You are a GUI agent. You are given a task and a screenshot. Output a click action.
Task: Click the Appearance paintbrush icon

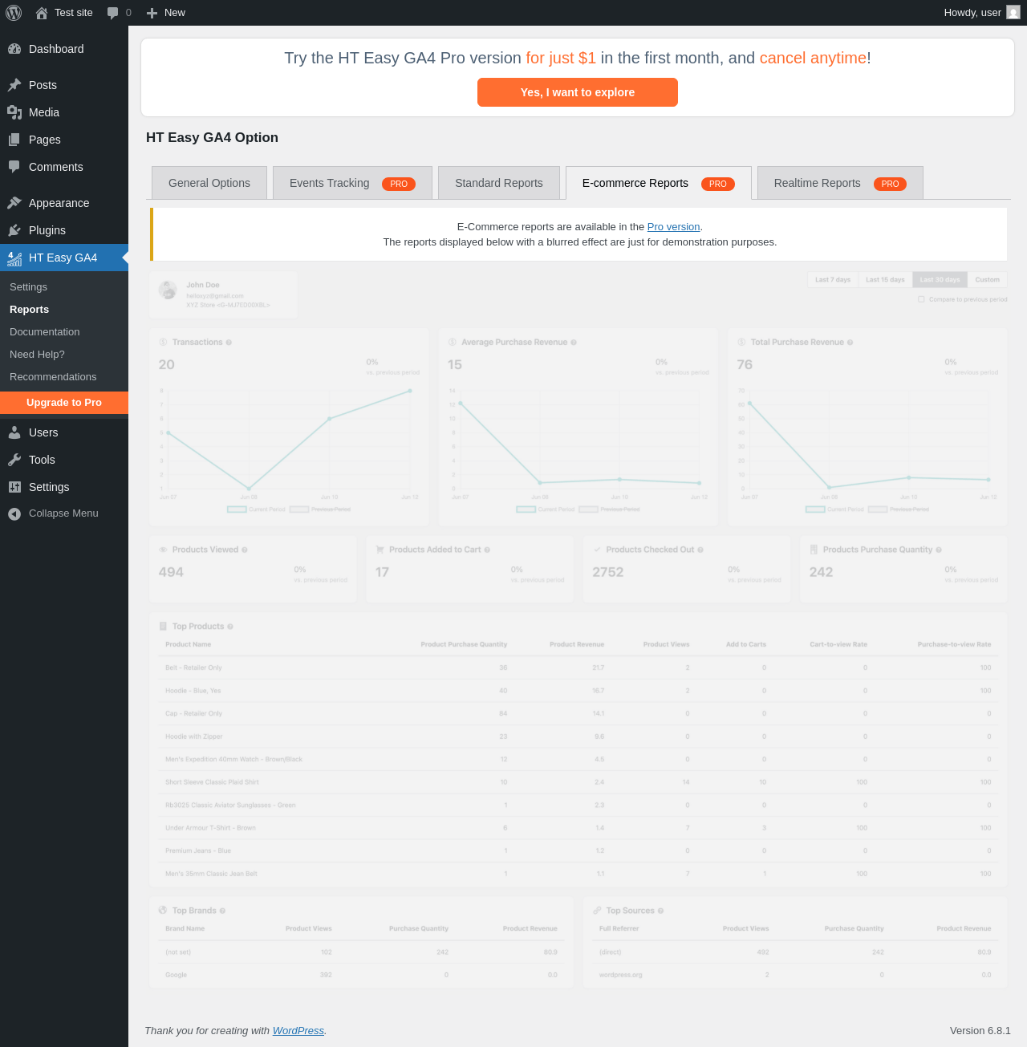14,203
